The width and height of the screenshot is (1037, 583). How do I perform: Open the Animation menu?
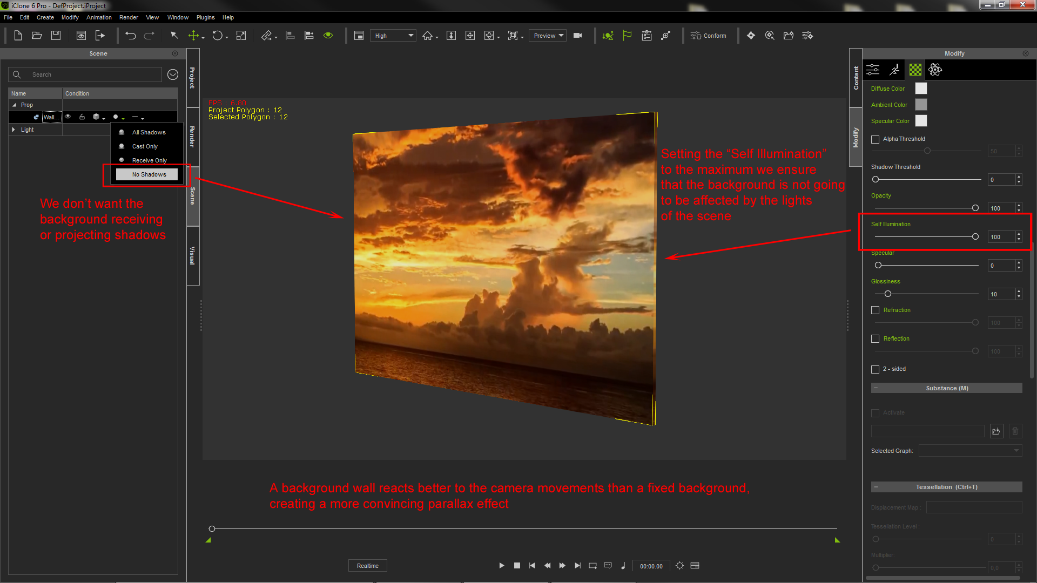click(x=99, y=17)
